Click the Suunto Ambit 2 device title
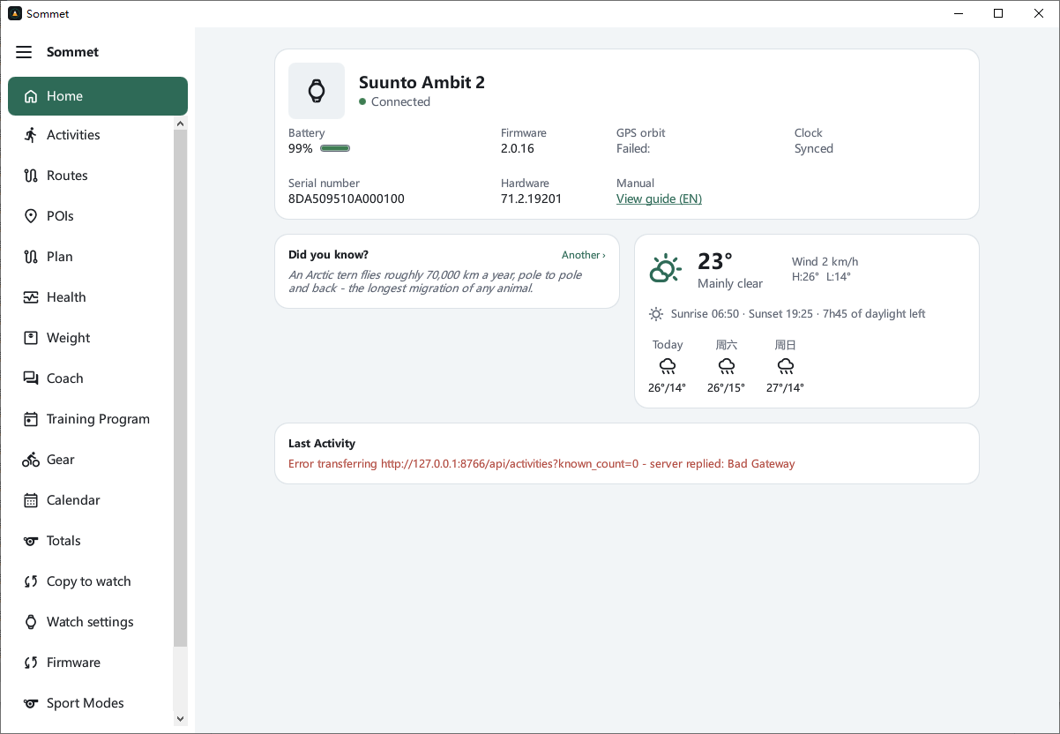The width and height of the screenshot is (1060, 734). coord(422,82)
